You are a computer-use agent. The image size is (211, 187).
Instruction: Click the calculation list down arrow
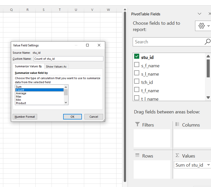point(66,103)
